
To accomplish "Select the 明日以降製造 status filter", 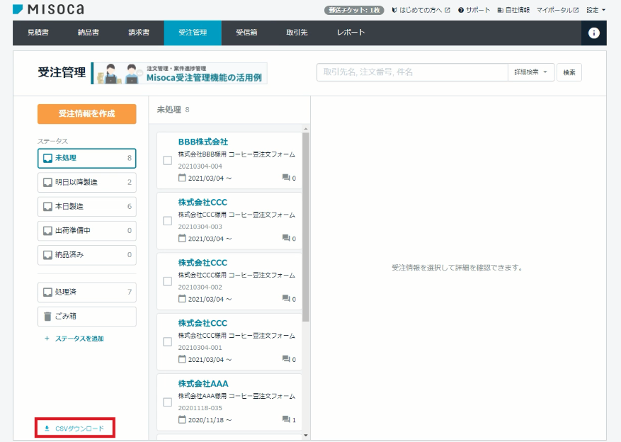I will pos(86,182).
